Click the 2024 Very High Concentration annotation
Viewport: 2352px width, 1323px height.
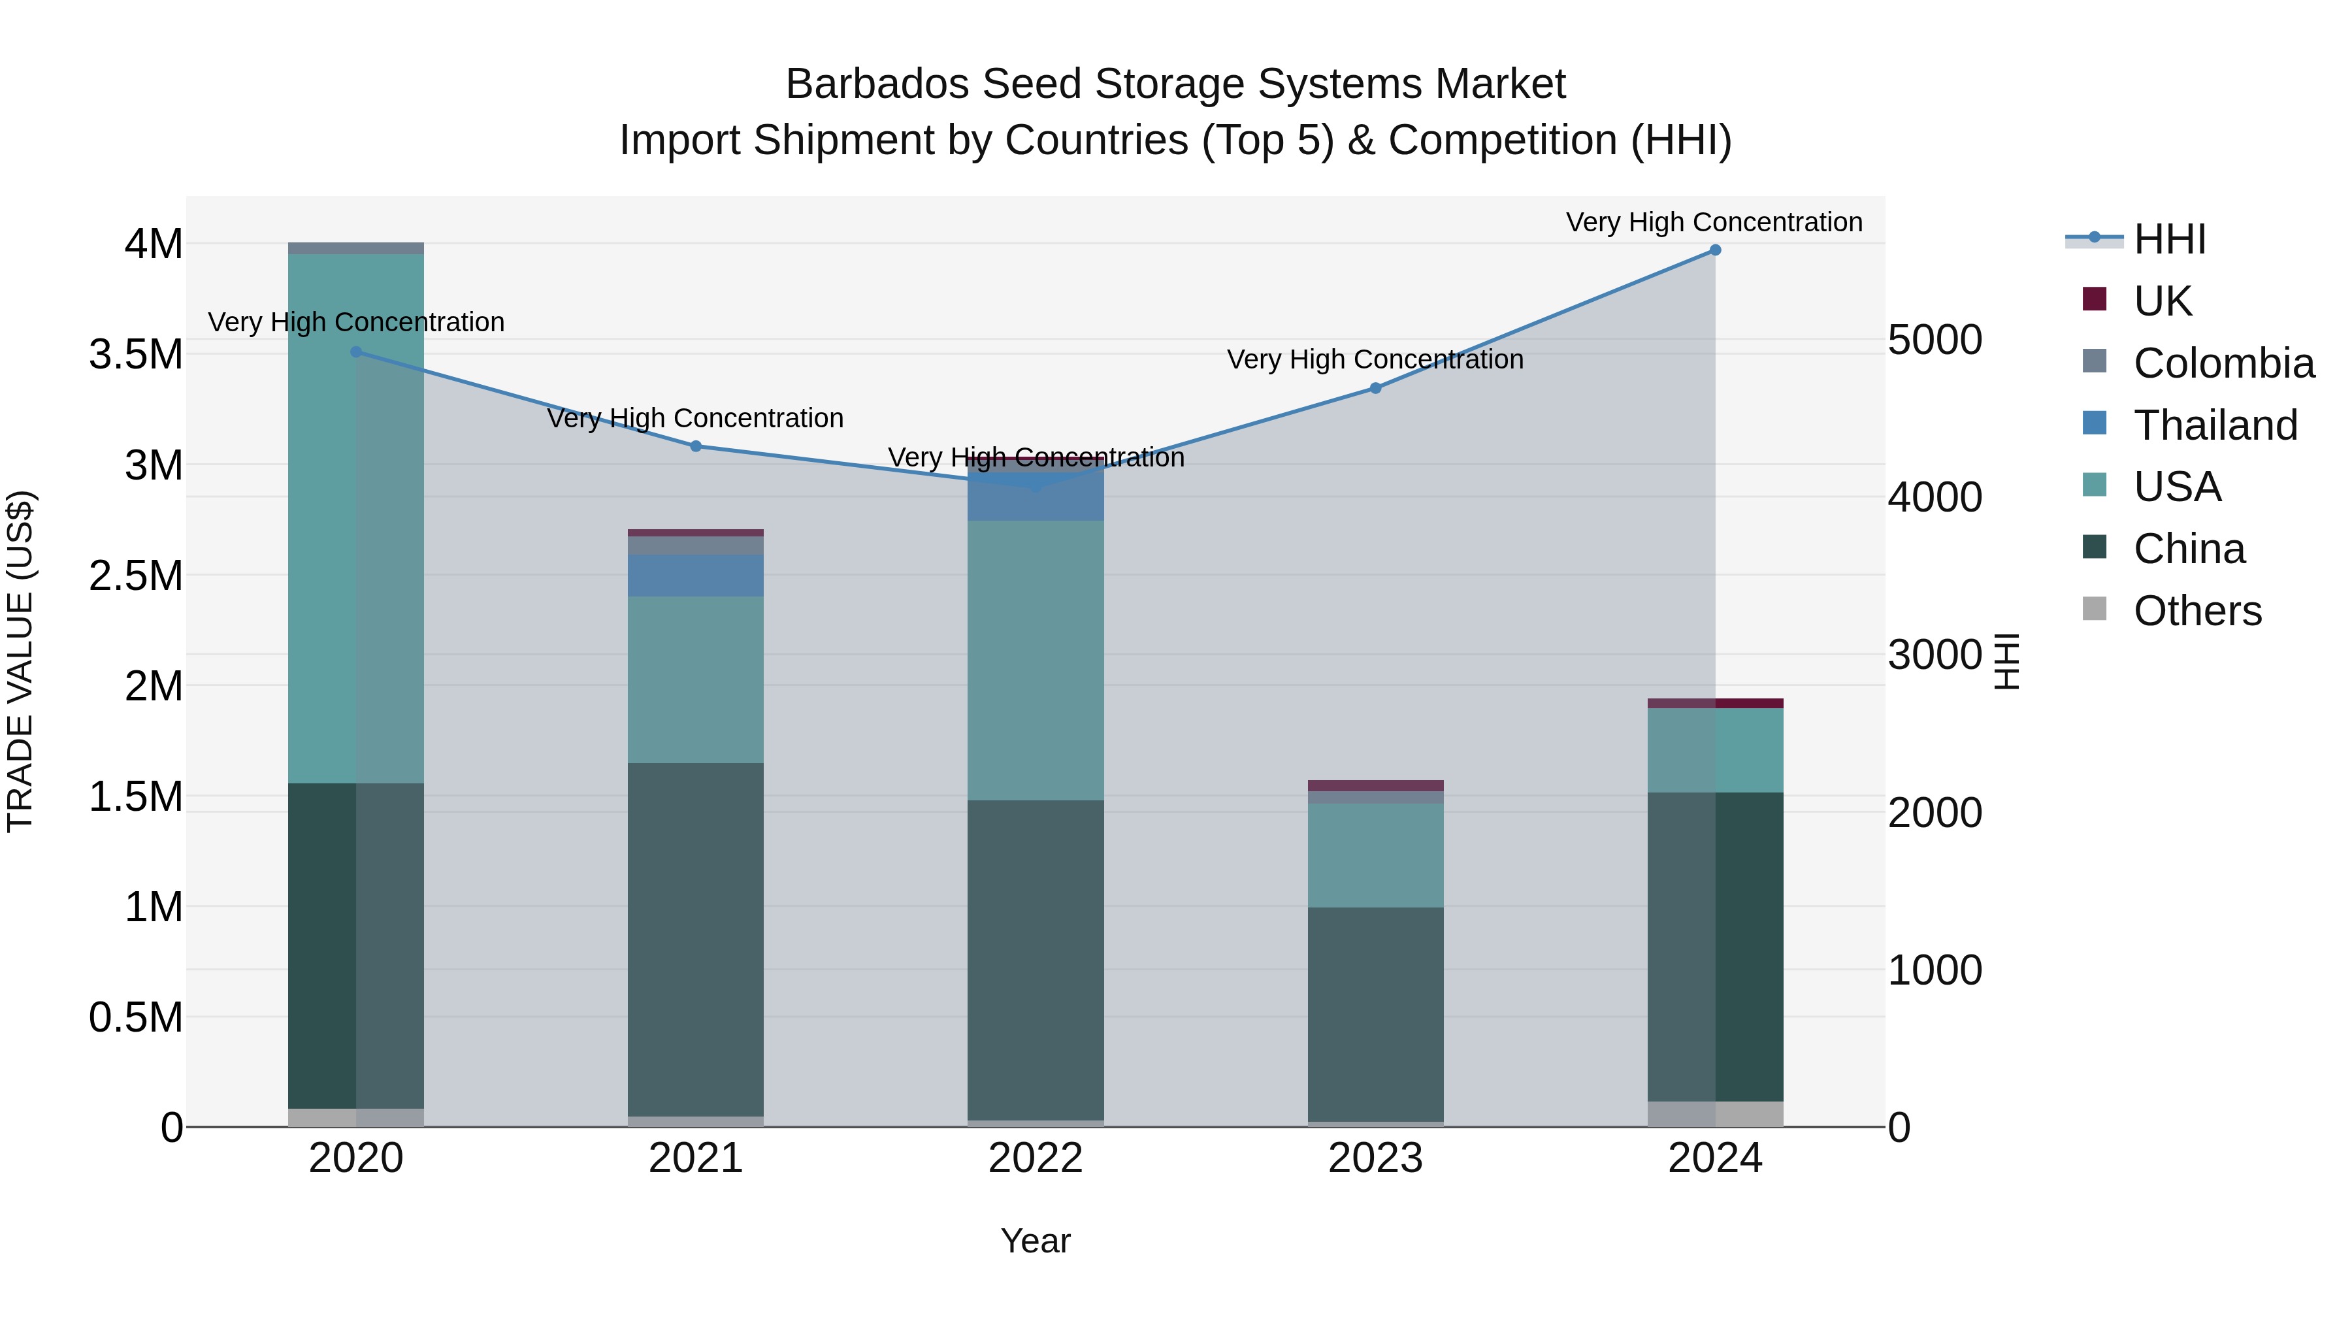tap(1715, 222)
